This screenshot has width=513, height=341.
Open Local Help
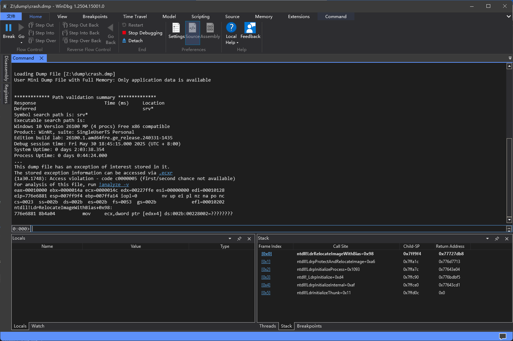[231, 33]
